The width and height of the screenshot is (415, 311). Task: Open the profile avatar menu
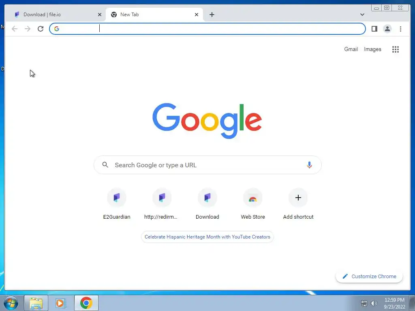coord(387,29)
